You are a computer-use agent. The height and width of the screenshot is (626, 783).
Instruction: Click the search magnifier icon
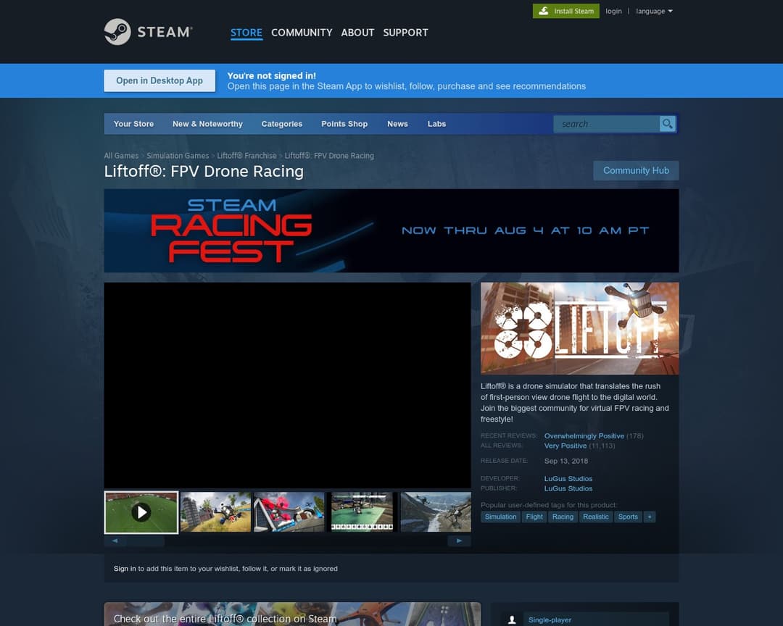tap(667, 124)
